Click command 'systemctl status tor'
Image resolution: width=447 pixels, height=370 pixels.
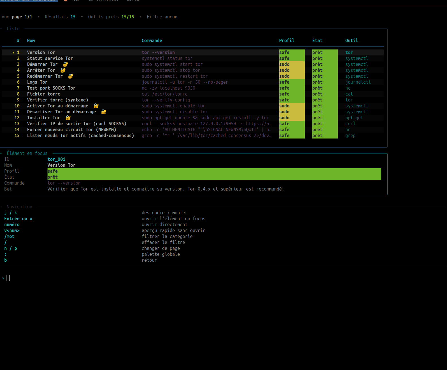pos(167,58)
